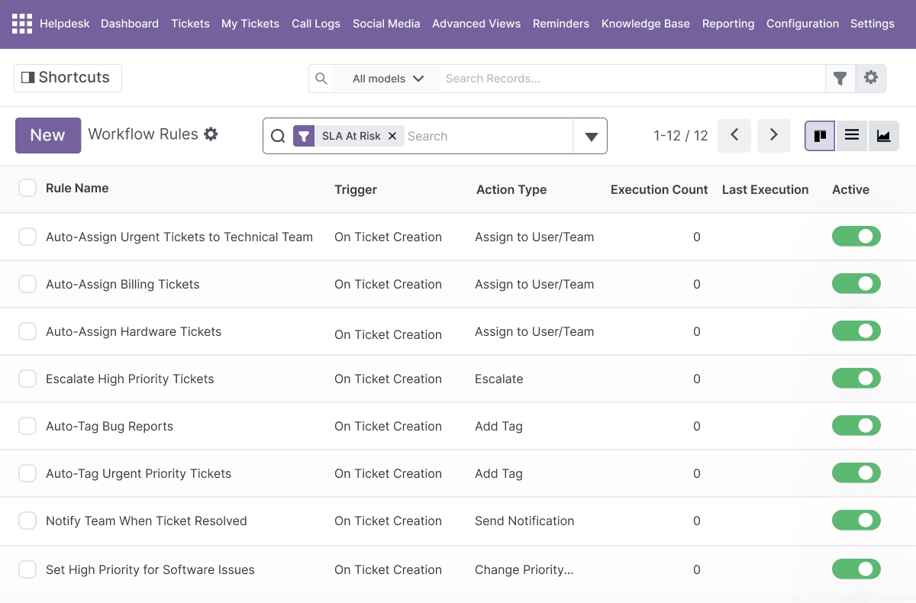This screenshot has height=603, width=916.
Task: Toggle Active for Auto-Assign Billing Tickets
Action: (856, 284)
